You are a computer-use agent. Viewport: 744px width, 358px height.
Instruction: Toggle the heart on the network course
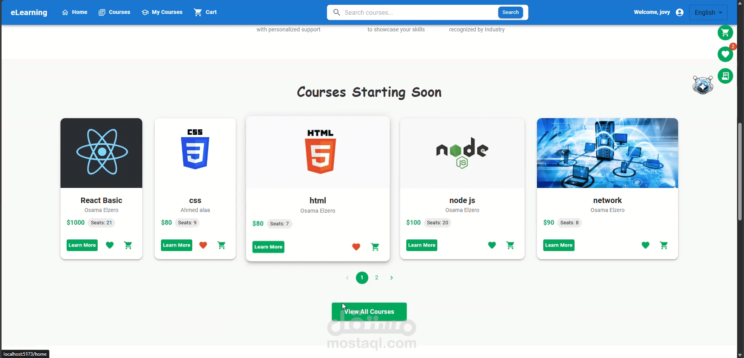point(645,245)
